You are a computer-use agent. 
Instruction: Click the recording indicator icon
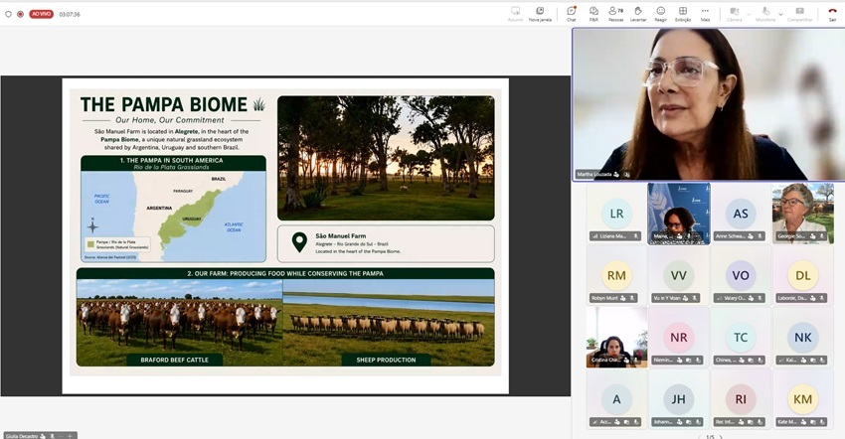(21, 14)
